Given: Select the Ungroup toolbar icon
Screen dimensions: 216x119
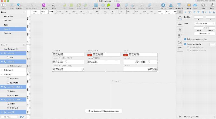Looking at the screenshot, I should tap(19, 5).
